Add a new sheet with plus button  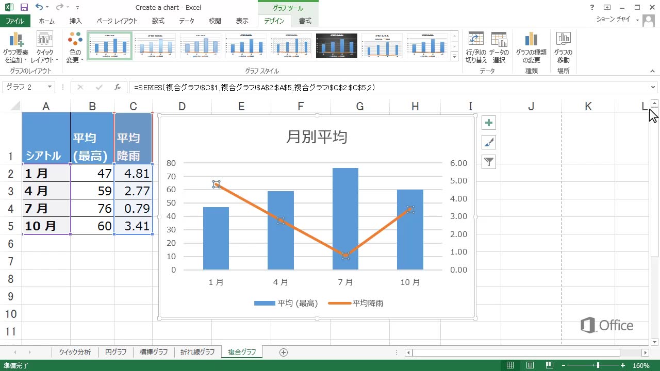pyautogui.click(x=283, y=352)
